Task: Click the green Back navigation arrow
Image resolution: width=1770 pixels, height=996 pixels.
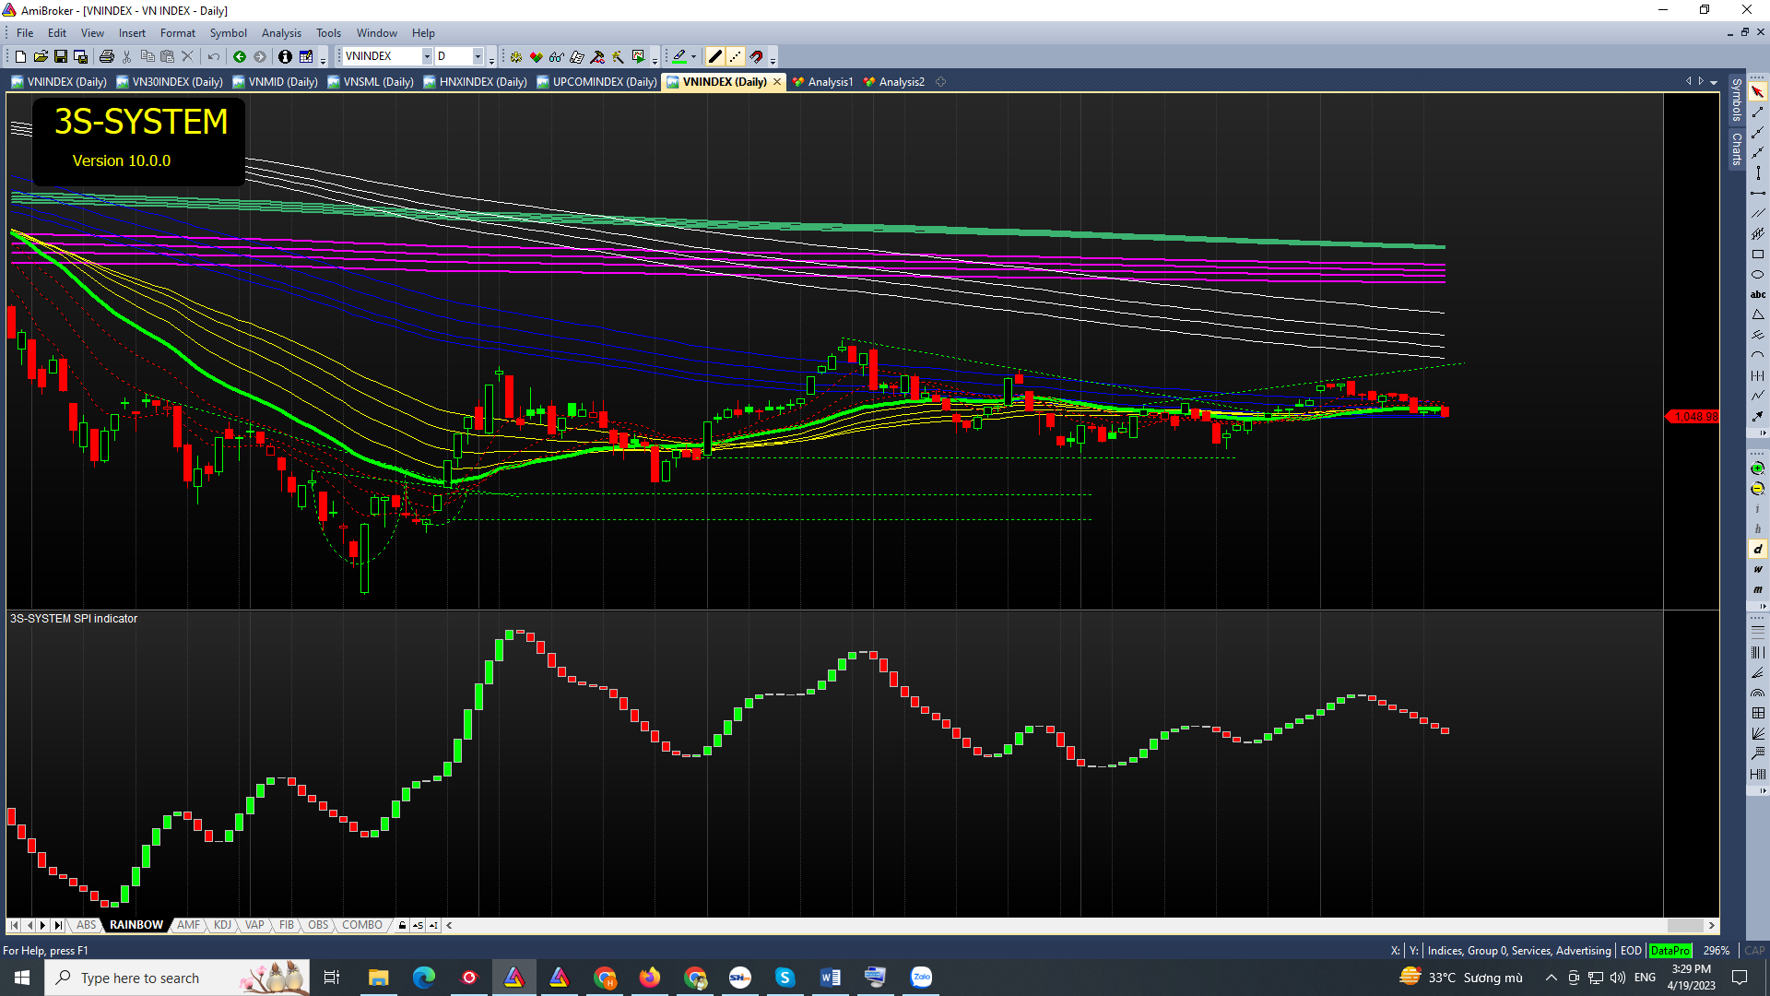Action: coord(240,56)
